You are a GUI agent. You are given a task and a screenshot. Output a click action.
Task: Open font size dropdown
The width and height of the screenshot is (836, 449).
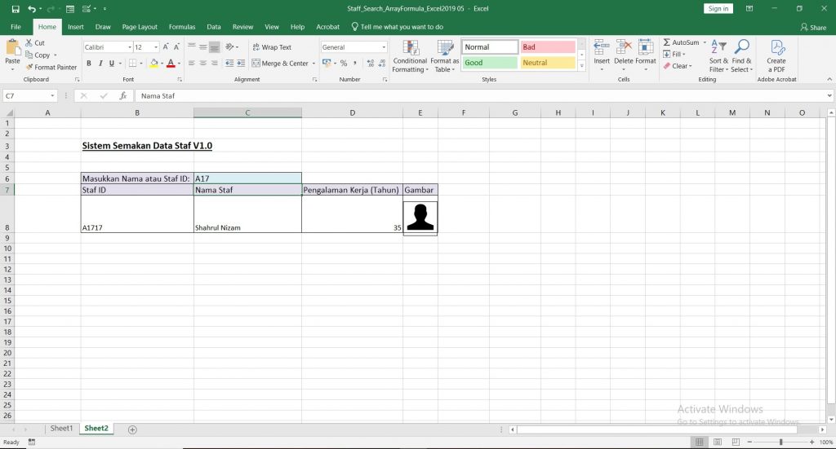coord(156,47)
